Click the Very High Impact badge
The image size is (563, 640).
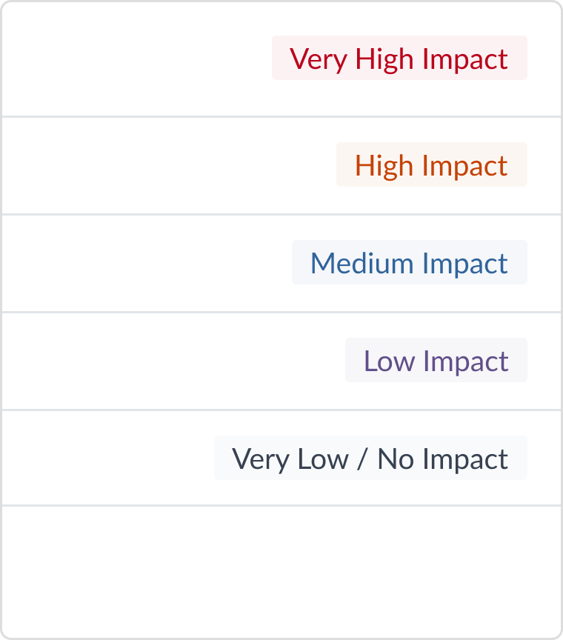399,58
